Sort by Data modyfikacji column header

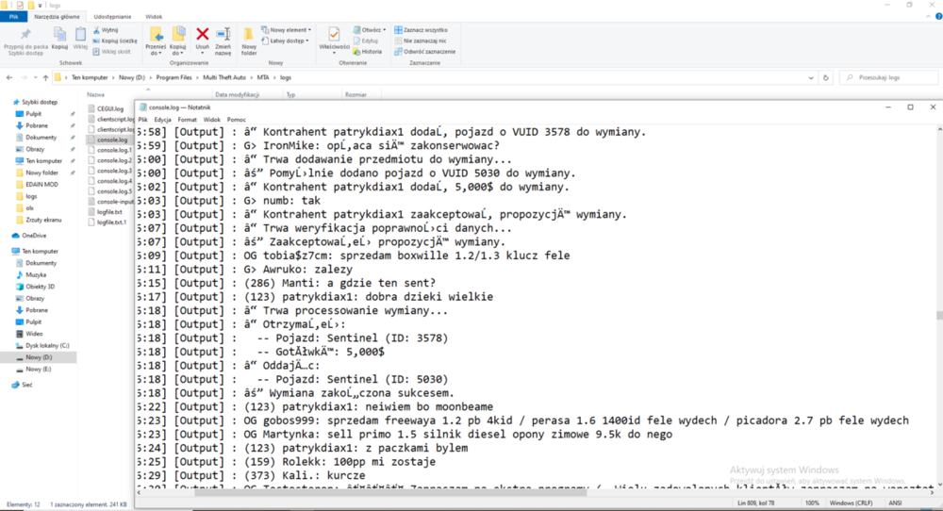[x=237, y=95]
